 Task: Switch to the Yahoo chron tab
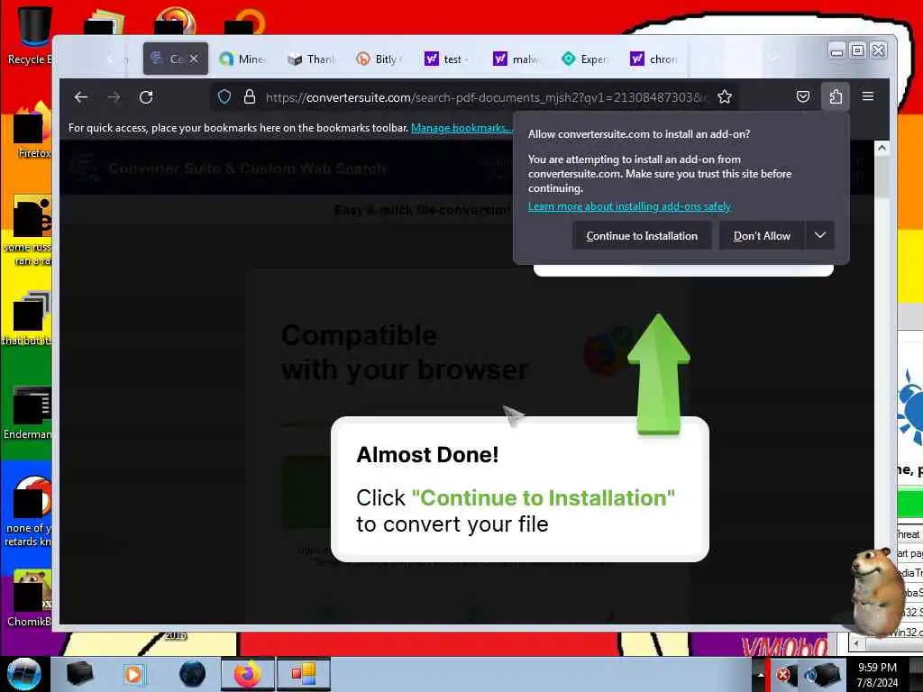pos(653,59)
